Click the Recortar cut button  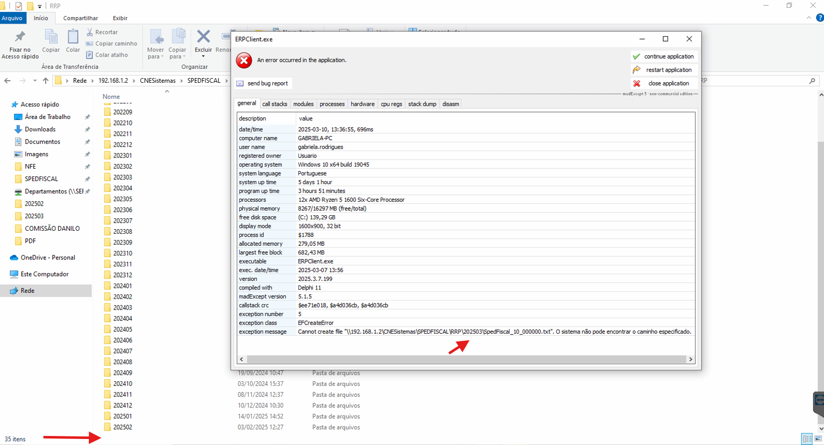click(x=102, y=32)
